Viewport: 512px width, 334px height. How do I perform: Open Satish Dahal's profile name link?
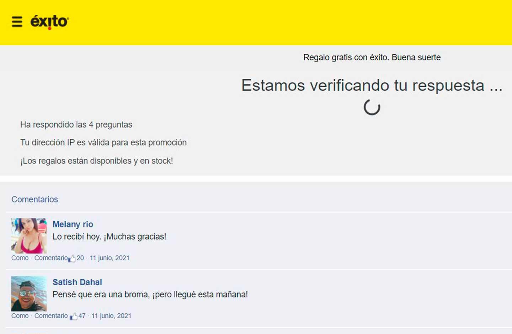pyautogui.click(x=77, y=282)
